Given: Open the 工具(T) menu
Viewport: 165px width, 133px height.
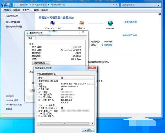Looking at the screenshot, I should 35,10.
